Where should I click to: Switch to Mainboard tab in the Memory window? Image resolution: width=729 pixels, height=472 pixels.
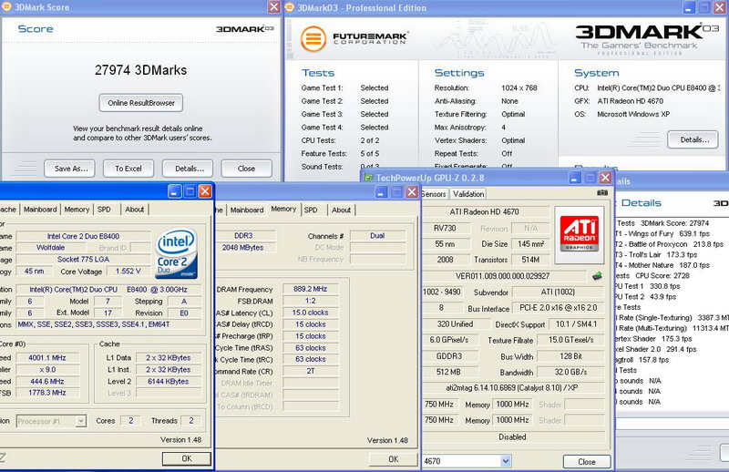pos(247,210)
